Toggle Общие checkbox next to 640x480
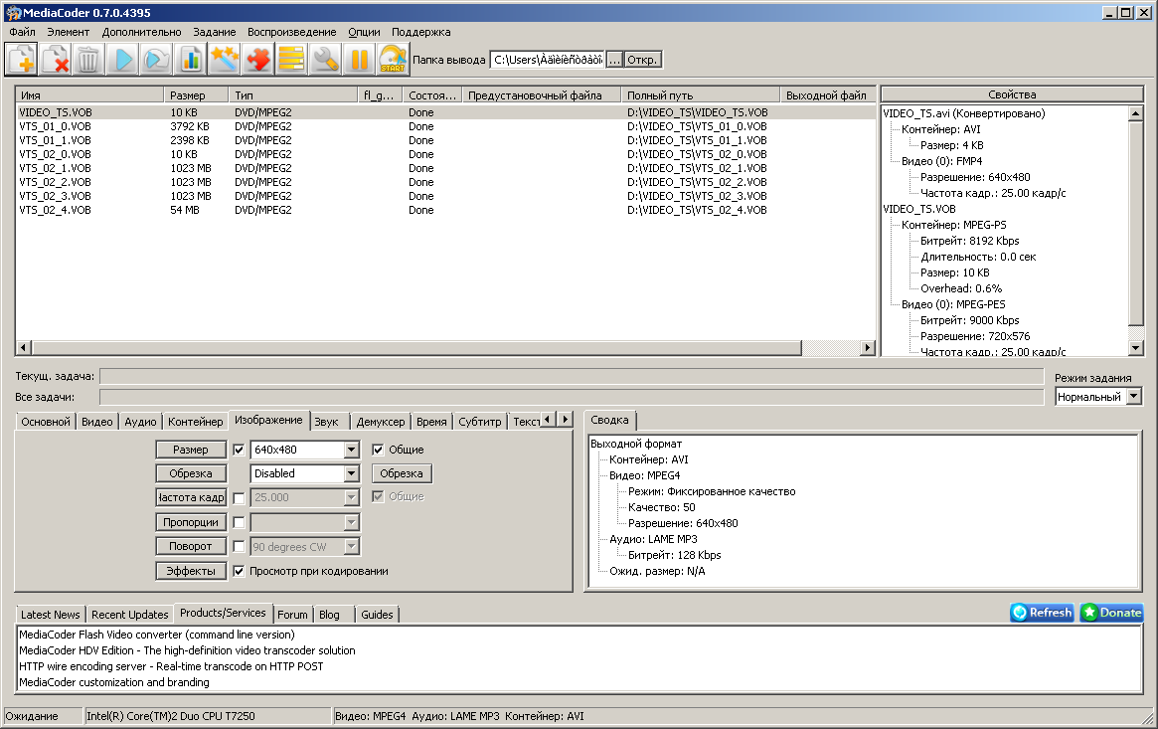Viewport: 1158px width, 729px height. coord(378,450)
